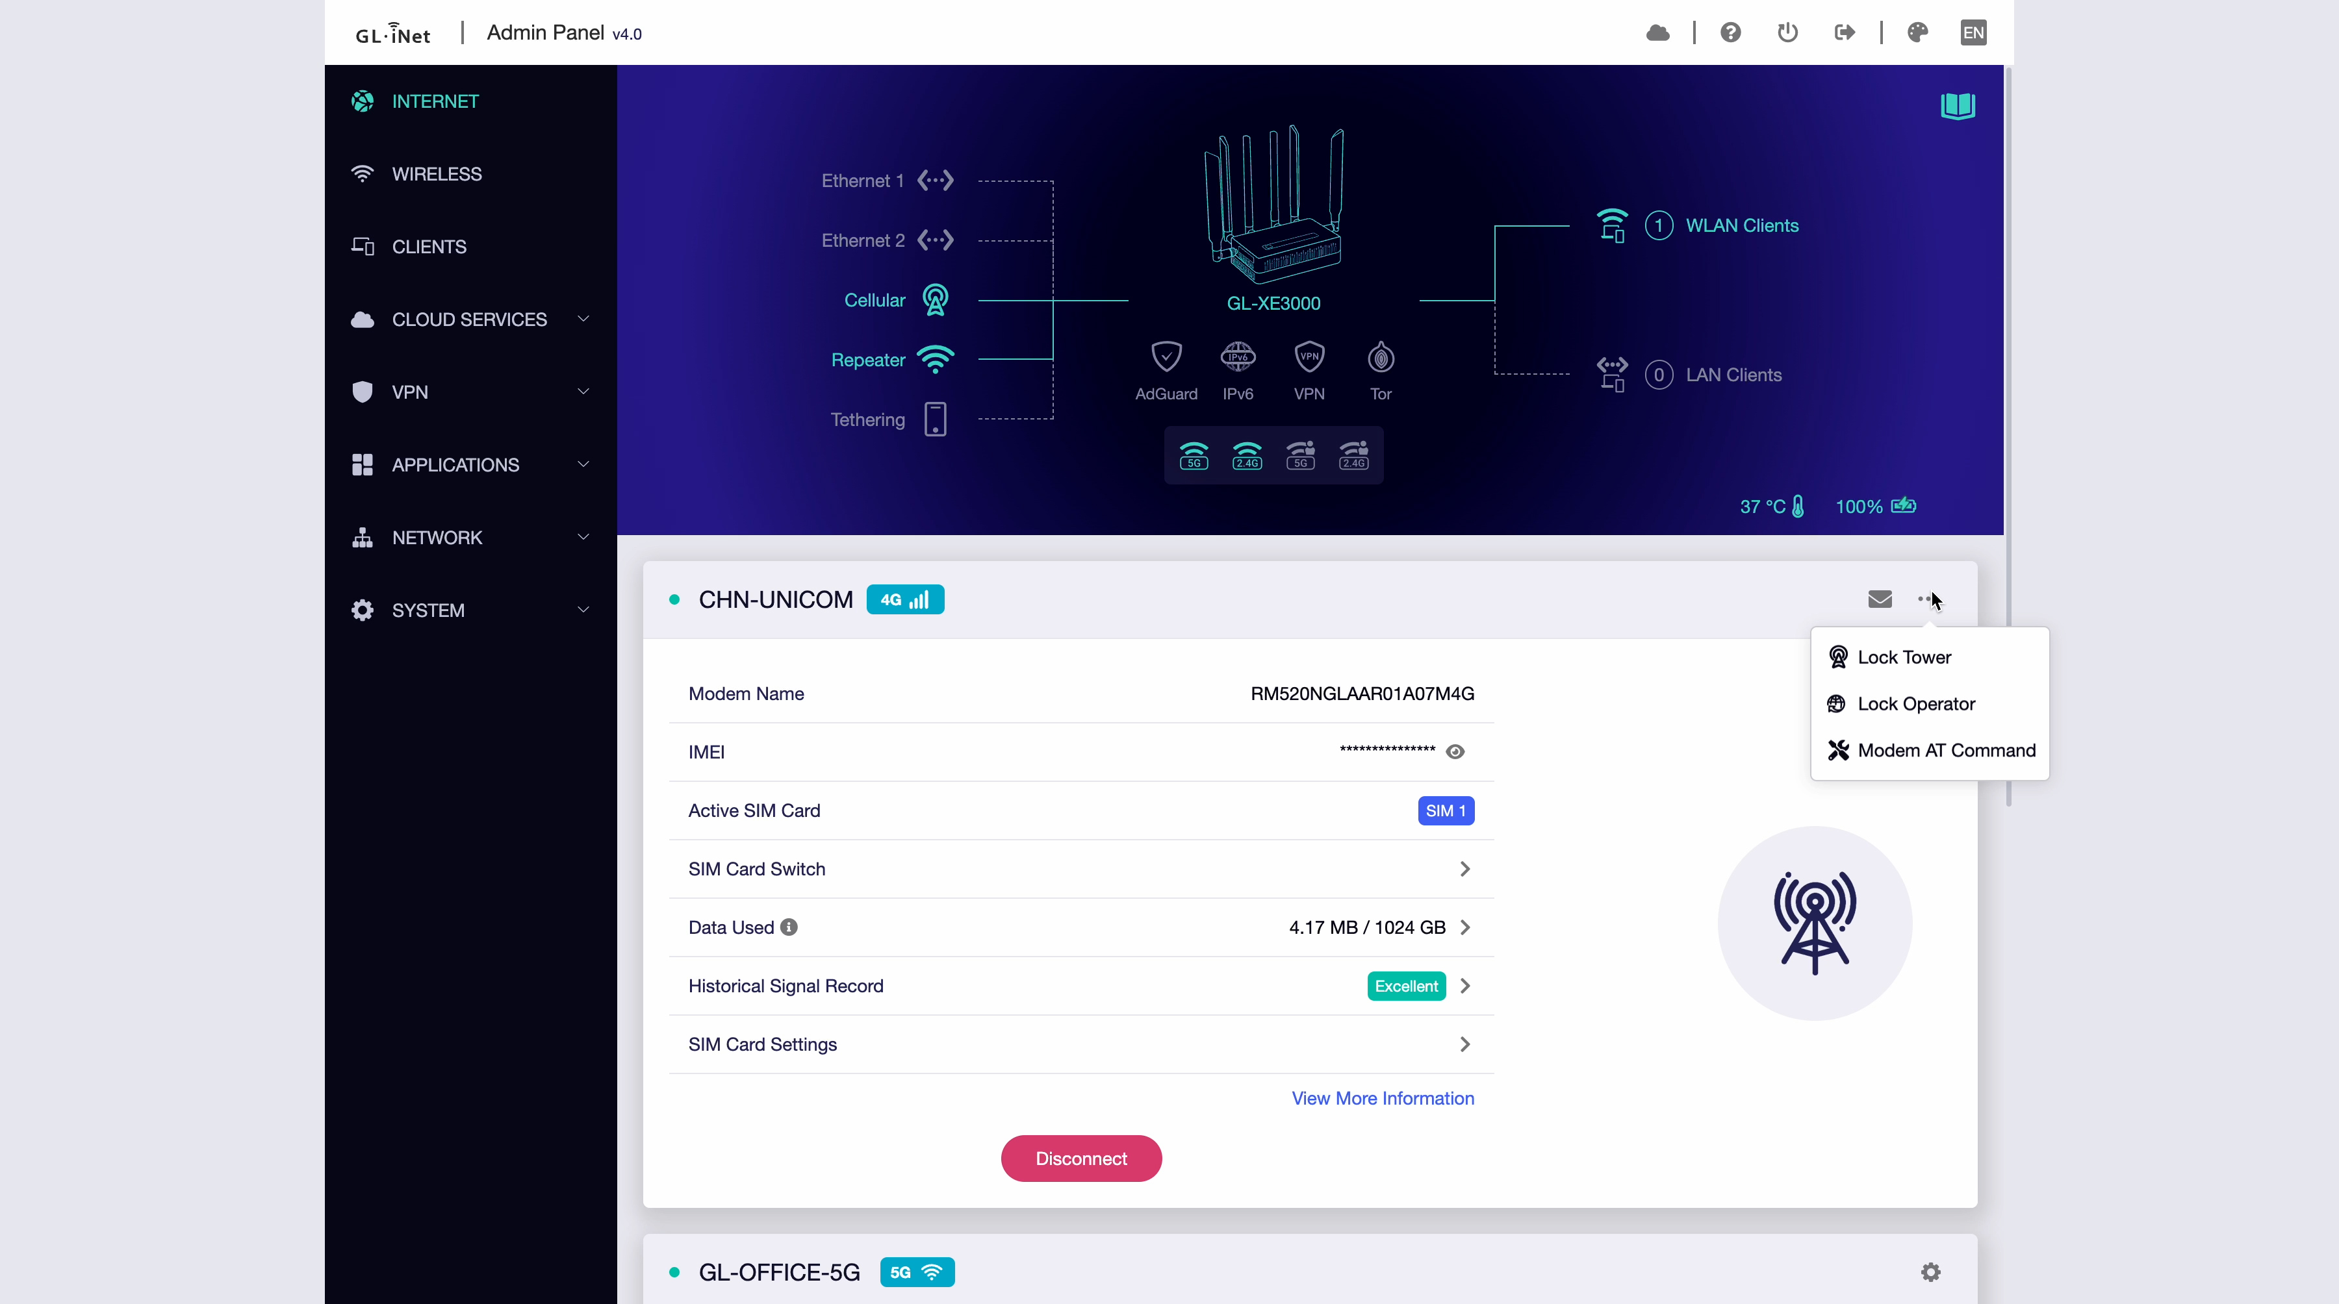Open the Tor onion icon
The width and height of the screenshot is (2339, 1304).
[x=1381, y=357]
